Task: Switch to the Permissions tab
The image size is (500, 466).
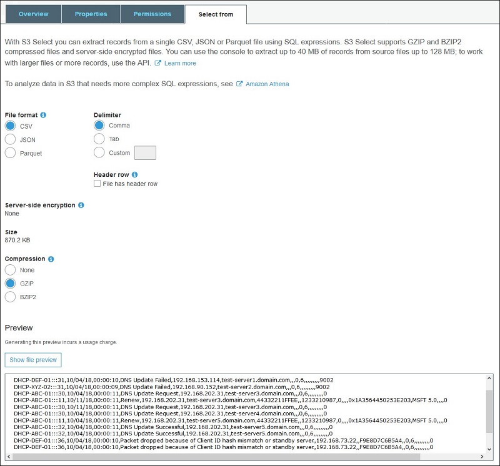Action: coord(152,14)
